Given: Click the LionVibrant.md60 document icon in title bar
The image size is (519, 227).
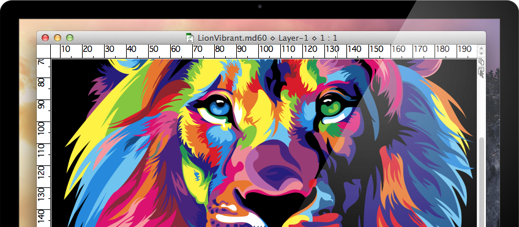Looking at the screenshot, I should click(x=189, y=38).
